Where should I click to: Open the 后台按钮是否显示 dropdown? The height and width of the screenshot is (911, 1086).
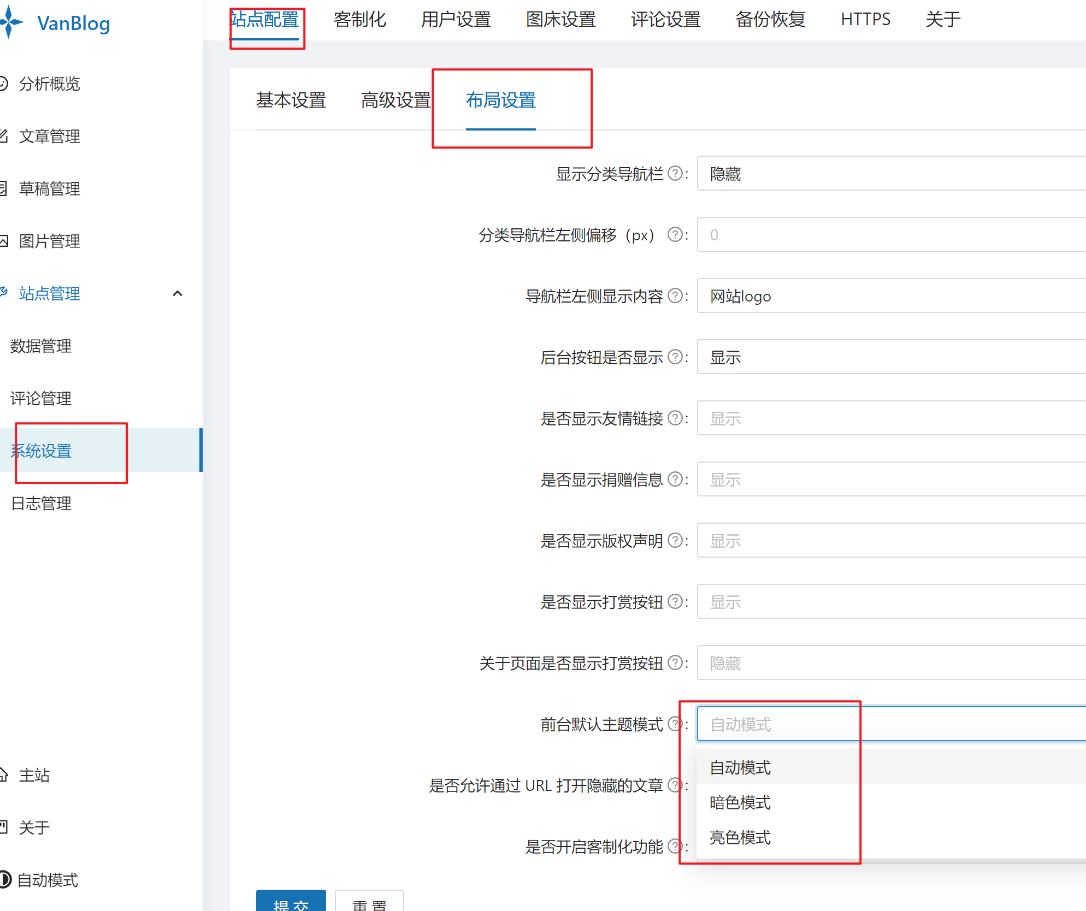tap(892, 357)
